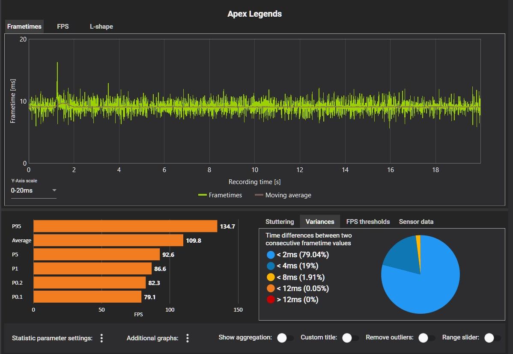Click the large light blue pie slice
Image resolution: width=513 pixels, height=354 pixels.
429,285
